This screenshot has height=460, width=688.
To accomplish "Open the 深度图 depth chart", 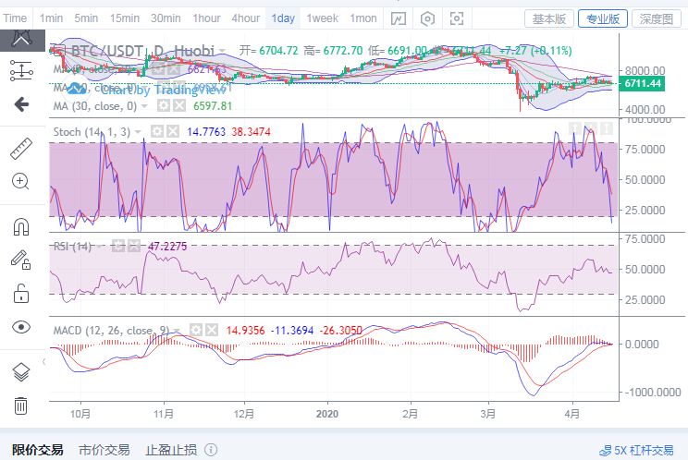I will (657, 18).
